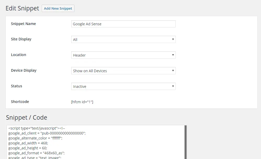261x159 pixels.
Task: Click the Snippet Name field label
Action: [x=23, y=24]
